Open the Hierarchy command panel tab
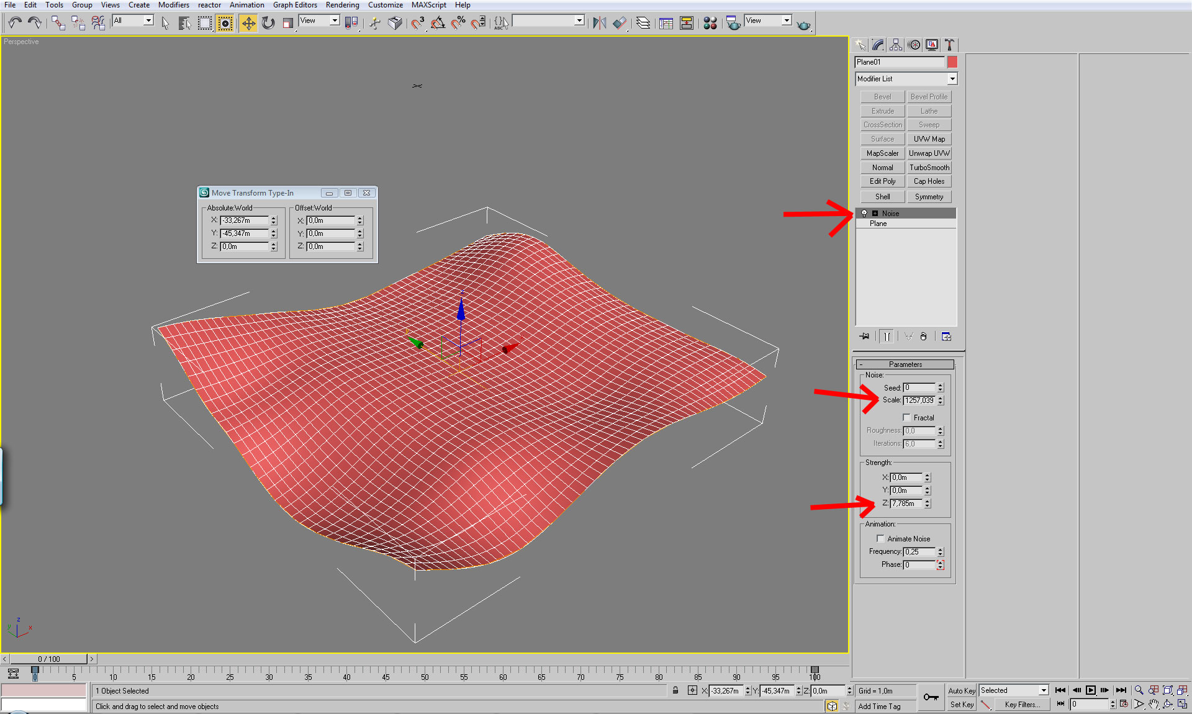The height and width of the screenshot is (714, 1192). tap(895, 45)
